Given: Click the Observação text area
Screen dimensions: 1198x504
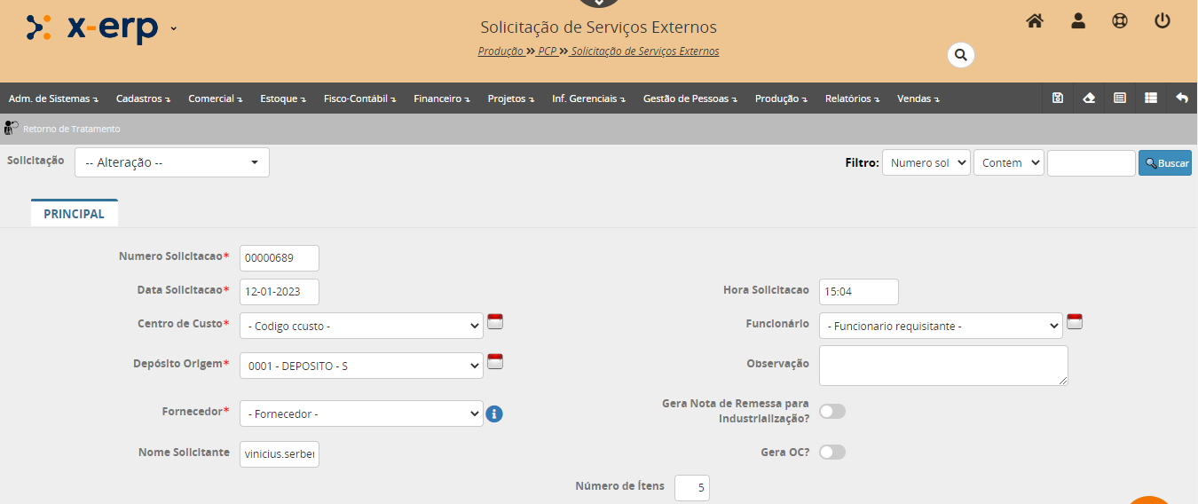Looking at the screenshot, I should click(x=942, y=366).
